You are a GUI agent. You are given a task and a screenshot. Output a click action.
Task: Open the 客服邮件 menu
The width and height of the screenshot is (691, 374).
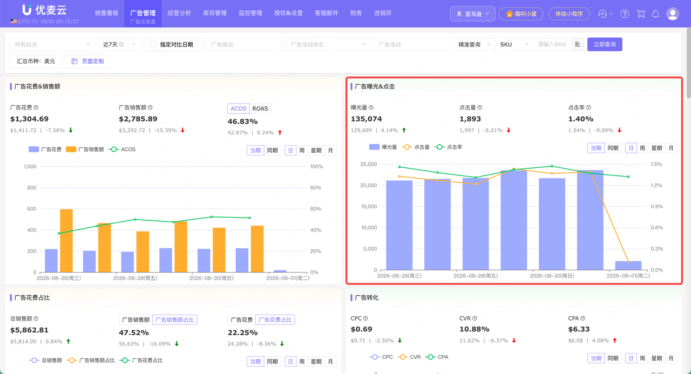327,13
